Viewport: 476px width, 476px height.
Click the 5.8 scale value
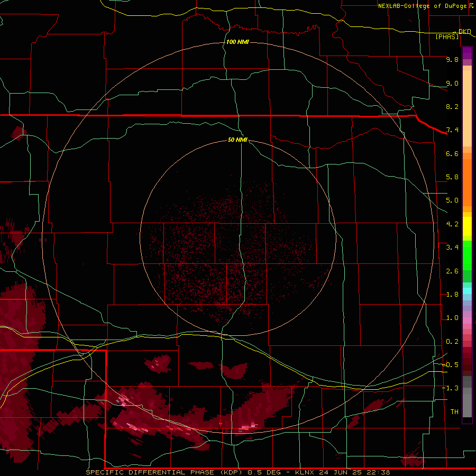[x=452, y=177]
